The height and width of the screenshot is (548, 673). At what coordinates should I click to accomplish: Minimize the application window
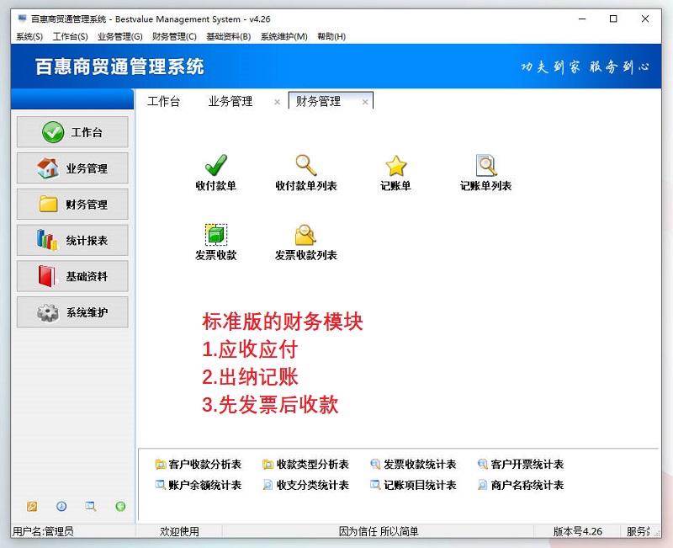point(582,19)
